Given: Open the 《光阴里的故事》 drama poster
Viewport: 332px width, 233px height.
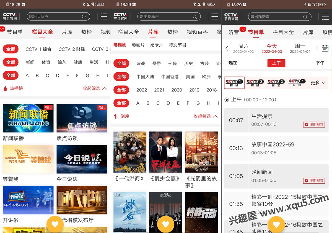Looking at the screenshot, I should coord(201,152).
